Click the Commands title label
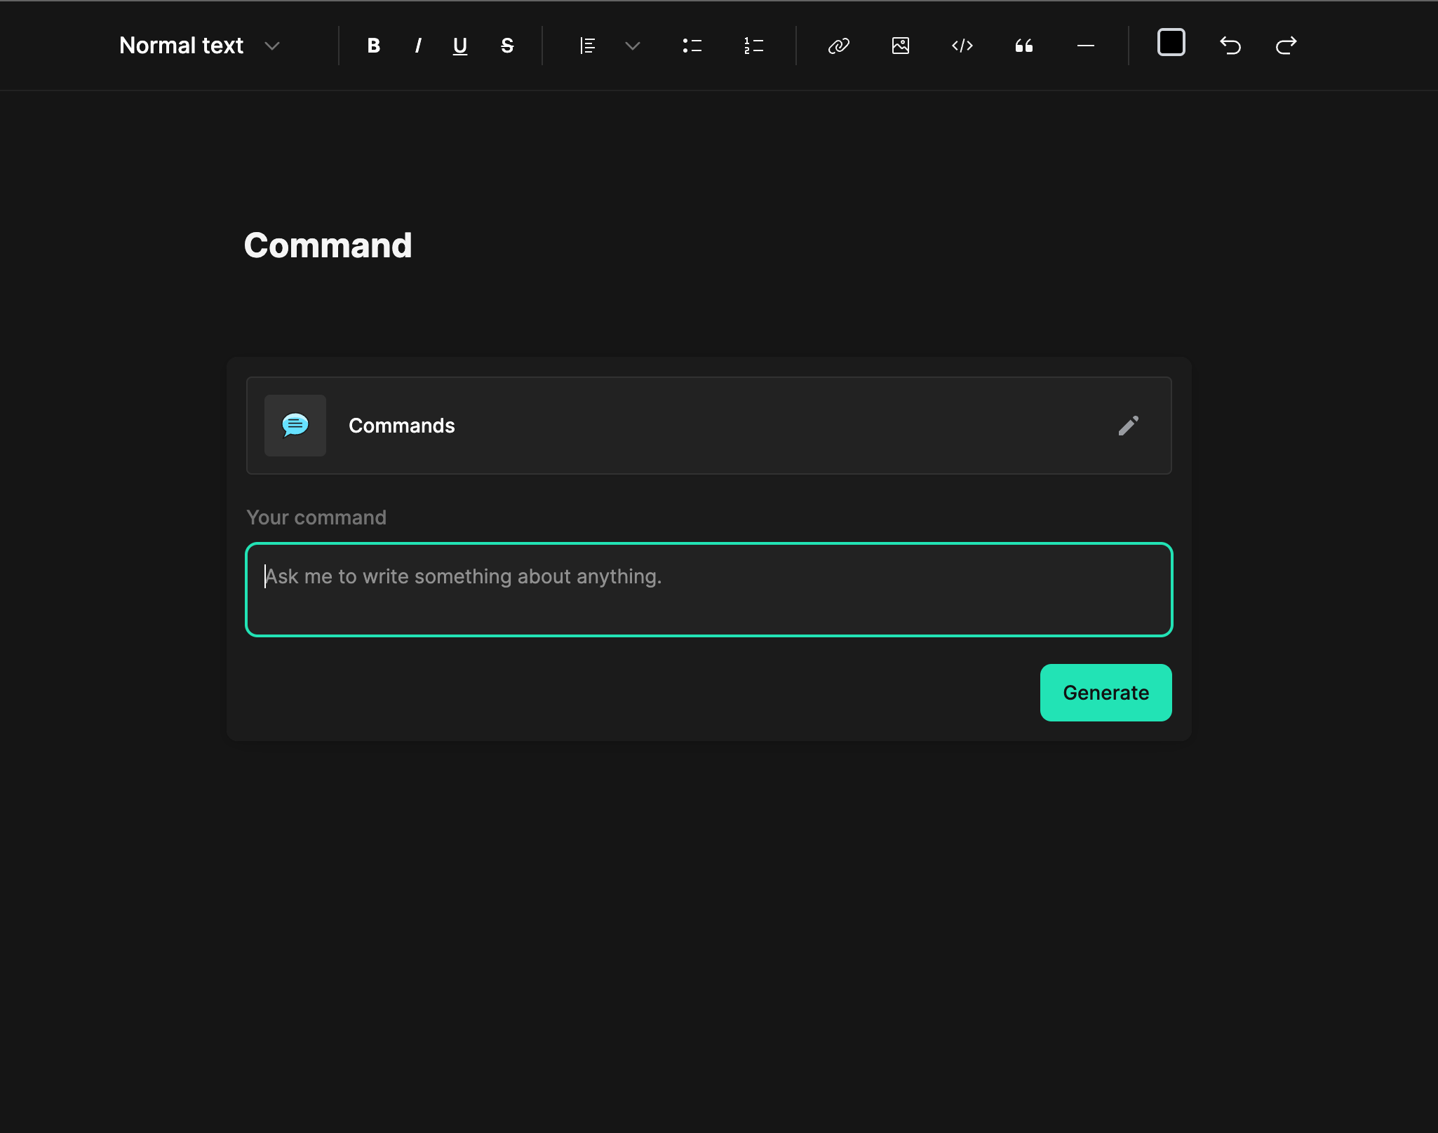 (x=402, y=426)
